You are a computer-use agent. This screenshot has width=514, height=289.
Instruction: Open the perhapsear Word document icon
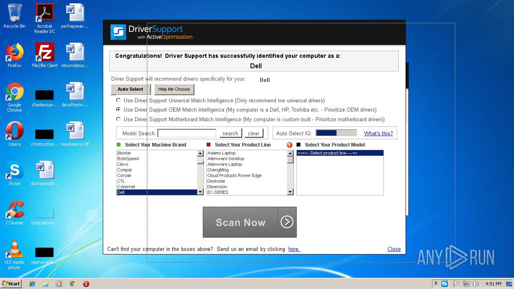[75, 16]
